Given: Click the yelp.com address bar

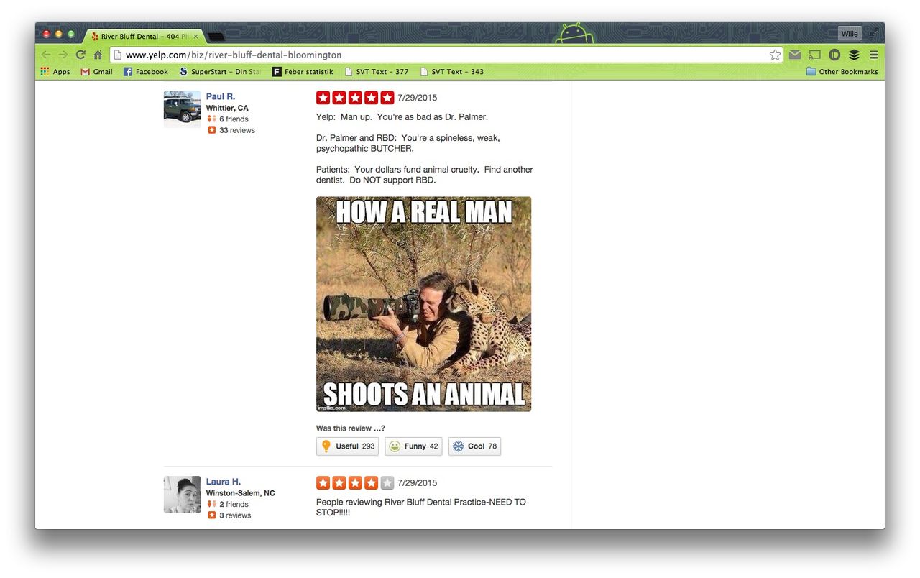Looking at the screenshot, I should (x=431, y=55).
